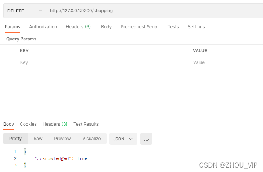Click line number 2 in response
Screen dimensions: 263x172
tap(15, 158)
